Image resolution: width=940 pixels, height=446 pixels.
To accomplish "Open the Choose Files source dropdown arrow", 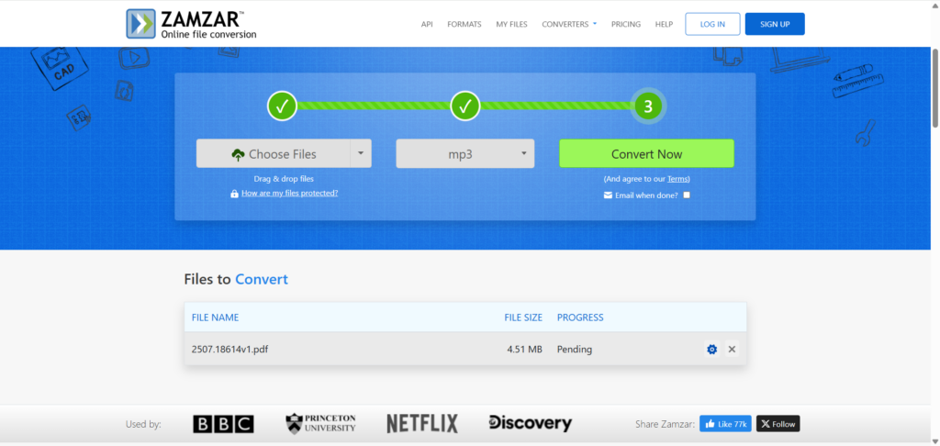I will tap(361, 153).
